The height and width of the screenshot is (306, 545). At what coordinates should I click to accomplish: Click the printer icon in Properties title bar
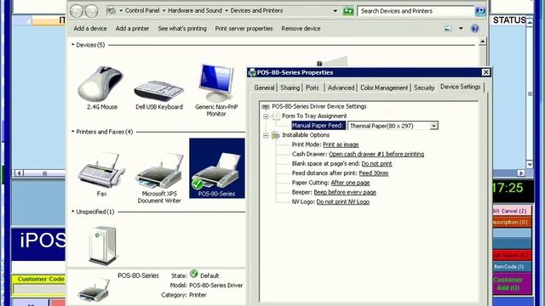tap(252, 72)
